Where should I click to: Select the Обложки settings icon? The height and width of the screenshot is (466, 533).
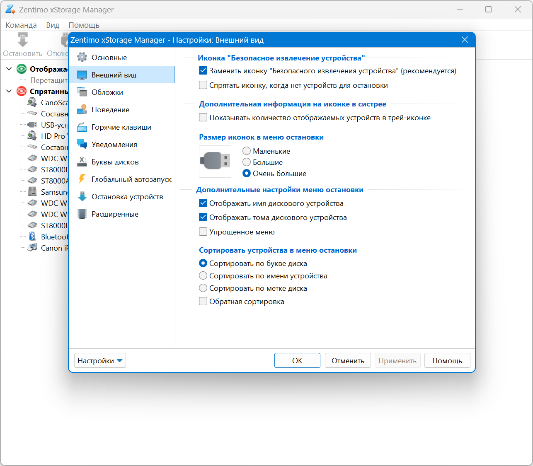click(x=82, y=92)
